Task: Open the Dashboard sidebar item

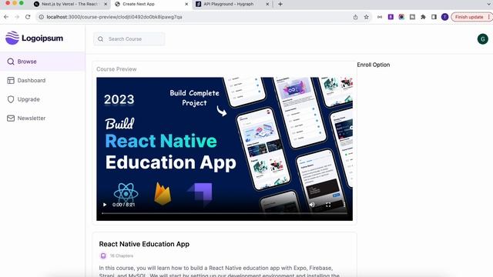Action: 42,80
